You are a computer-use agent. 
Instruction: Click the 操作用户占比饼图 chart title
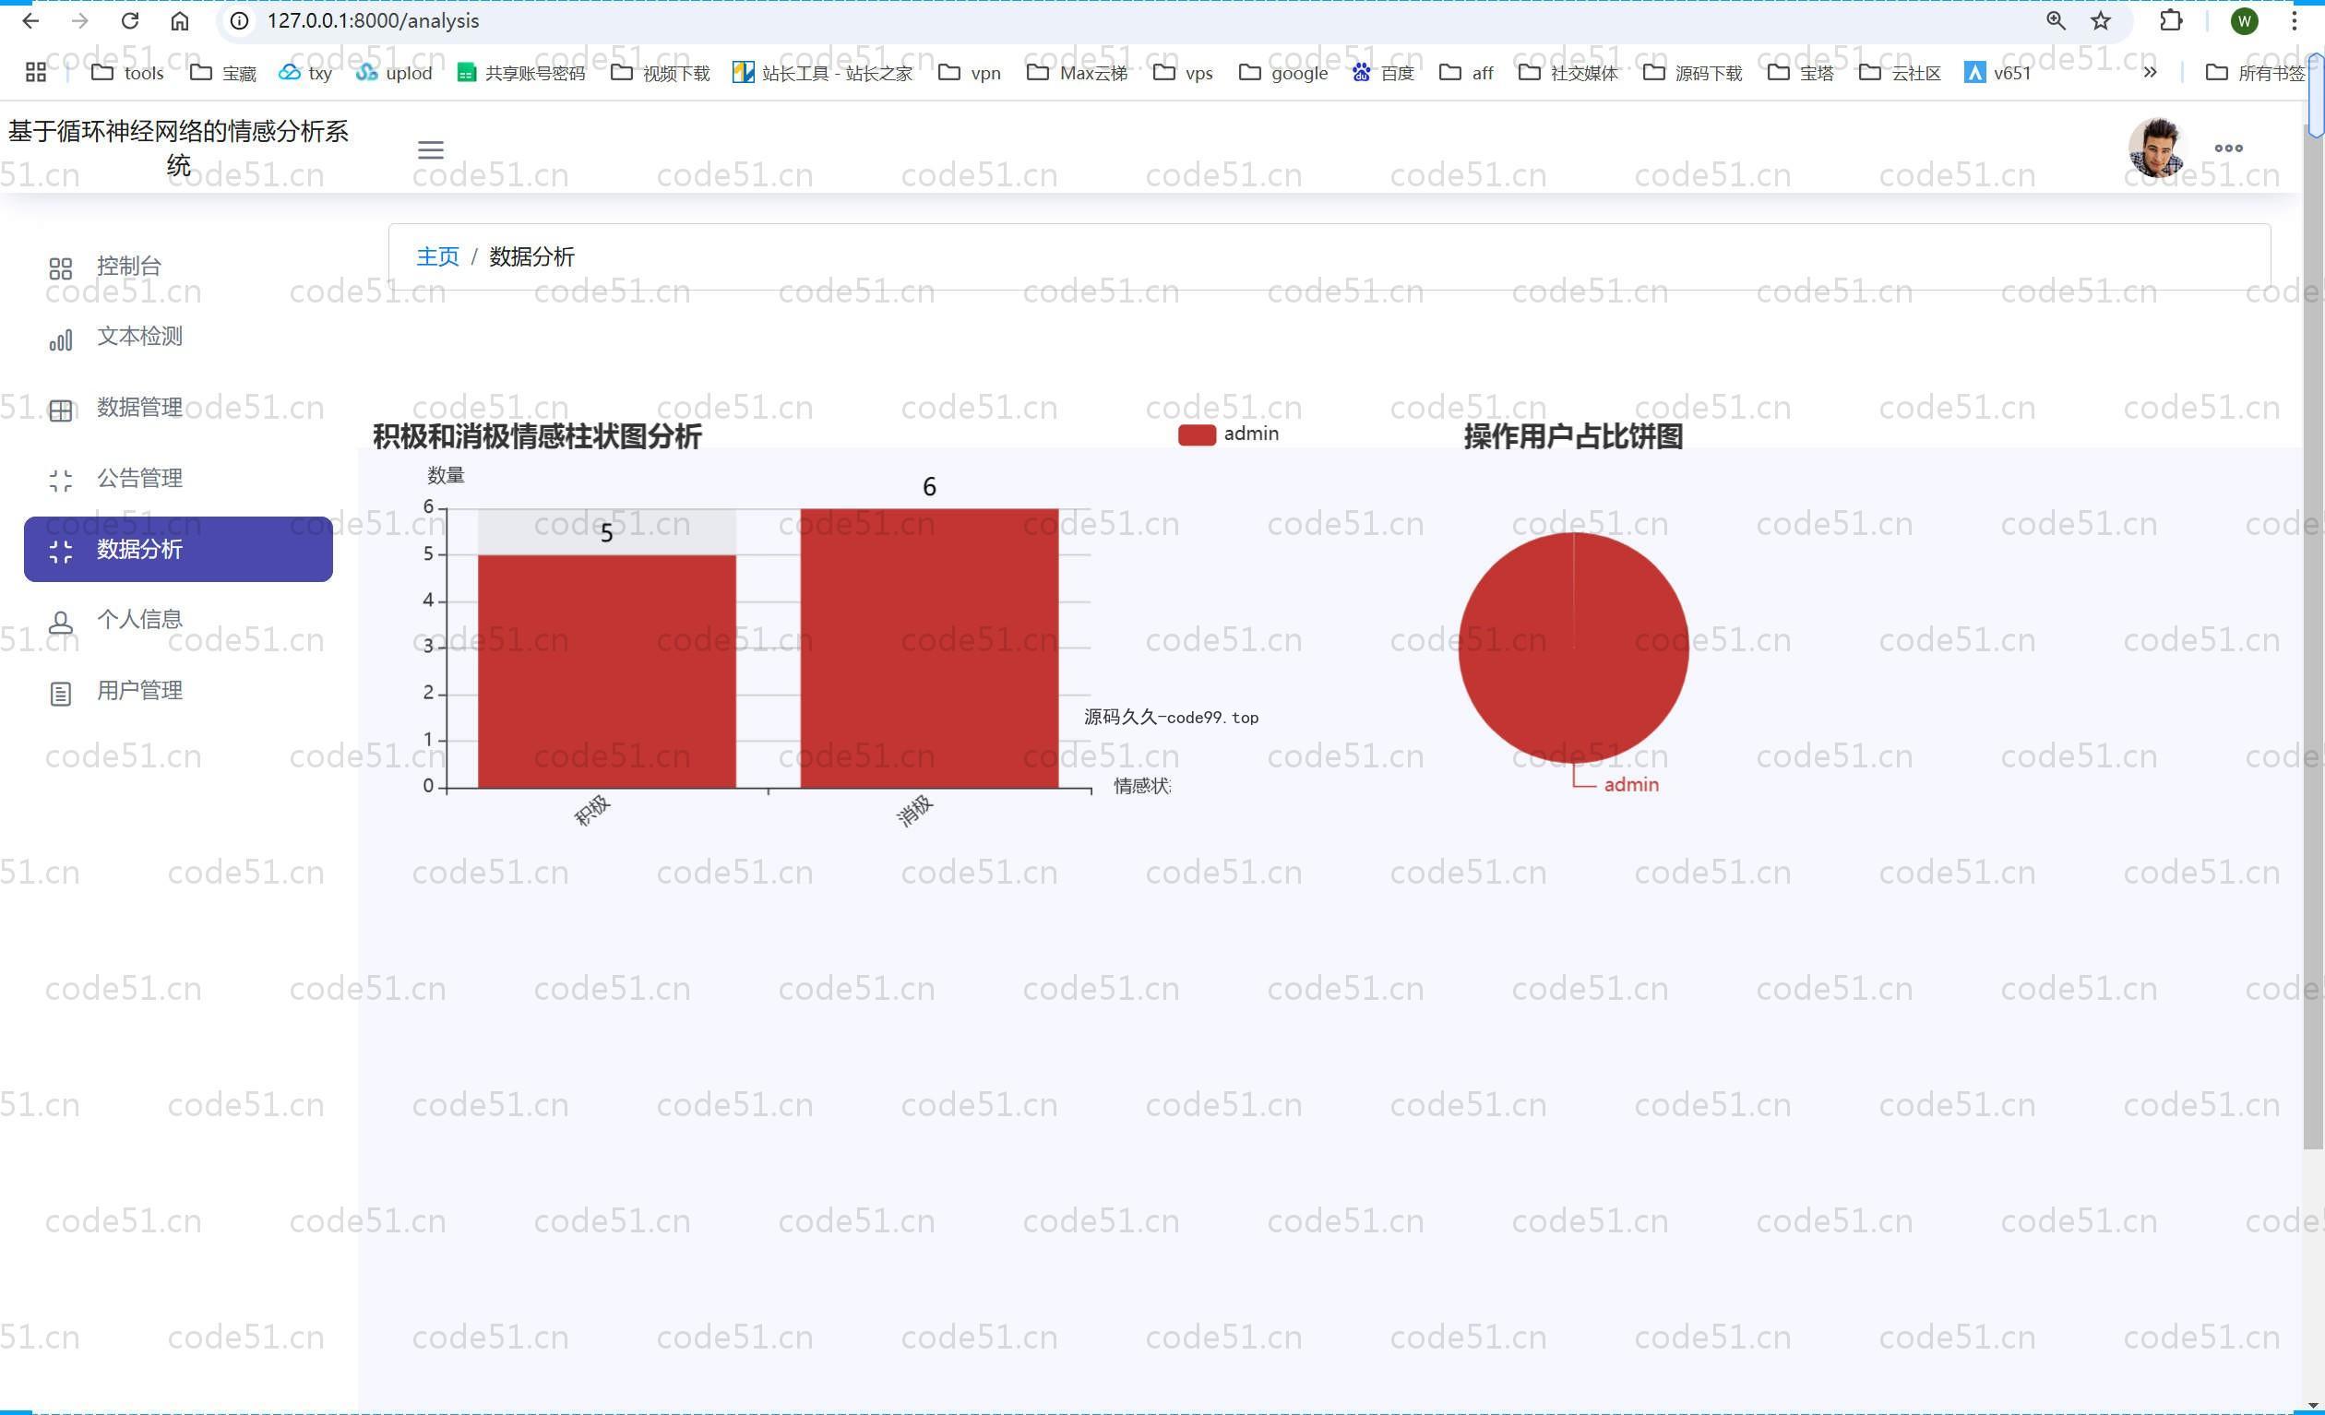coord(1573,436)
